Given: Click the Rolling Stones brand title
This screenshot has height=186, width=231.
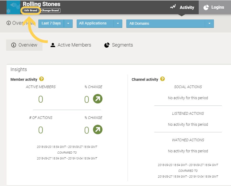Looking at the screenshot, I should [41, 4].
